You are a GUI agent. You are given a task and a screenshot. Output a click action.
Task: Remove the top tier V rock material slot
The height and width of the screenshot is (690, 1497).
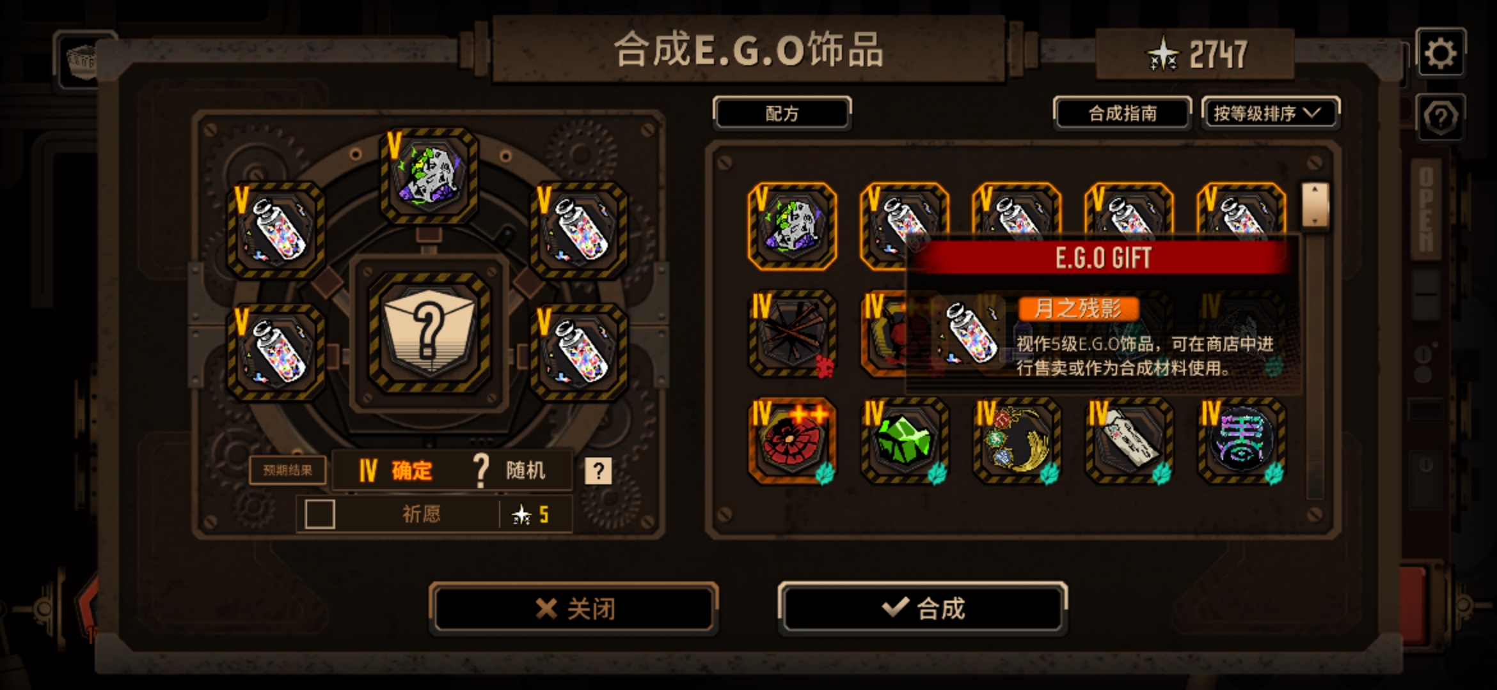(429, 175)
